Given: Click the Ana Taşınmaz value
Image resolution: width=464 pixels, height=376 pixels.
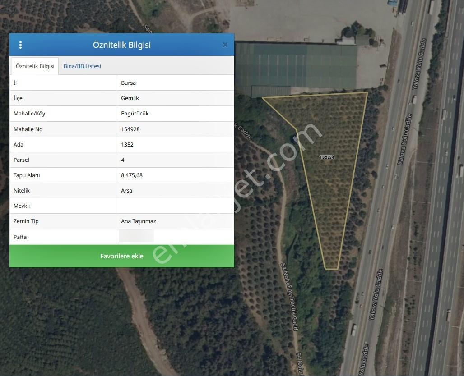Looking at the screenshot, I should tap(139, 221).
